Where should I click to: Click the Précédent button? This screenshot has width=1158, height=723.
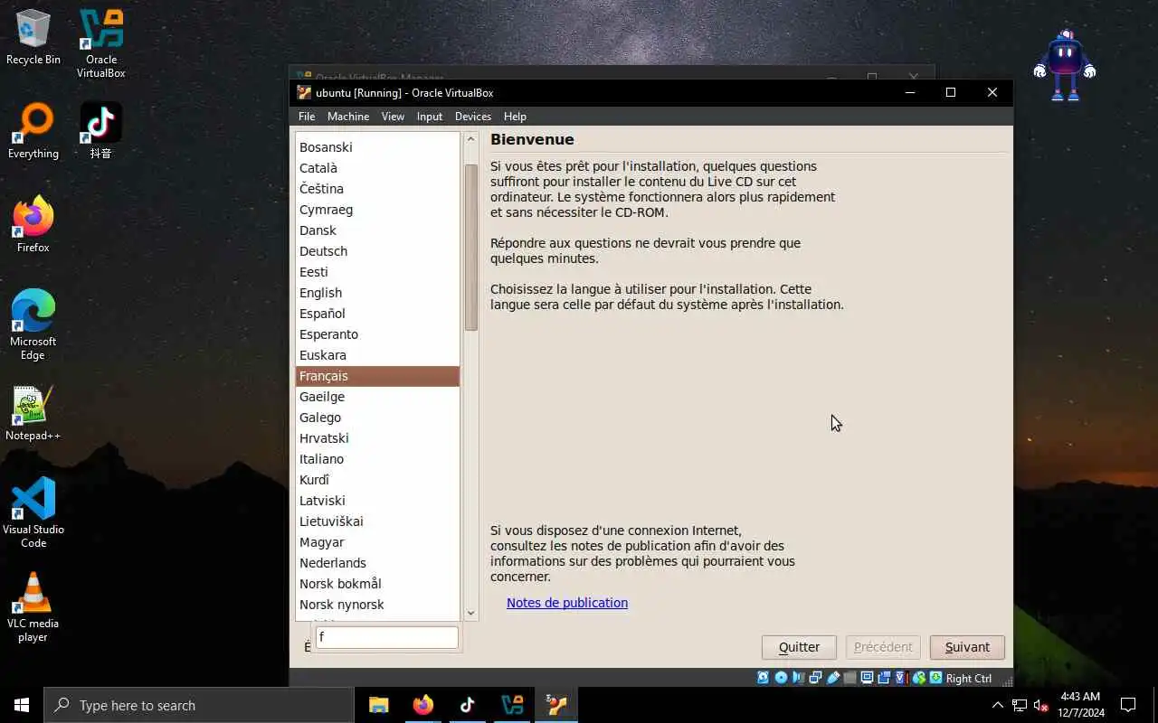[883, 647]
